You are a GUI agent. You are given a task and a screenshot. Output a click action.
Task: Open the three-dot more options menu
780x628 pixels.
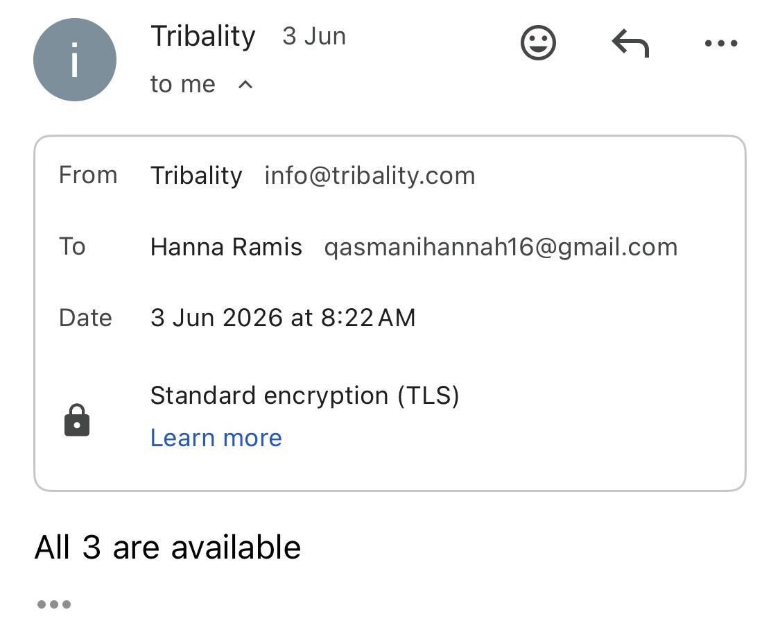(x=721, y=43)
